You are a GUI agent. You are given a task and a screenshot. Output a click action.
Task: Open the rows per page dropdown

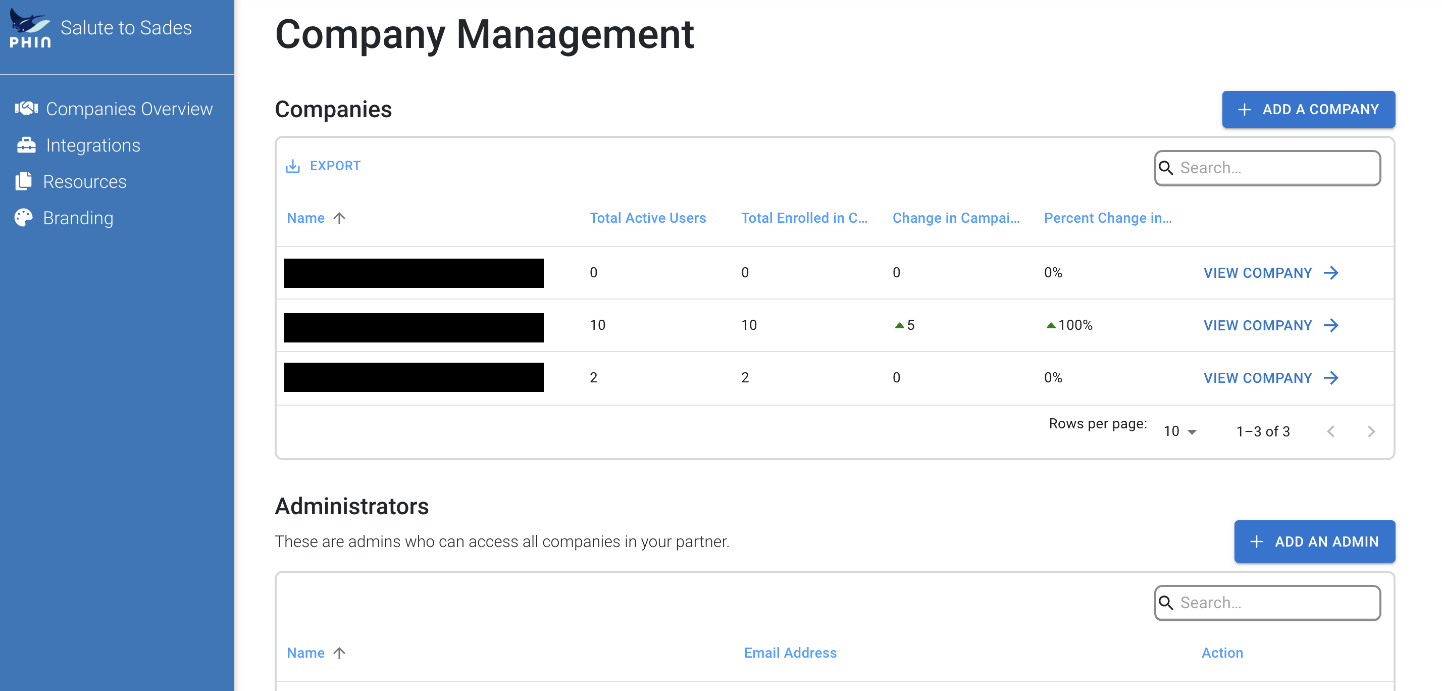point(1179,431)
